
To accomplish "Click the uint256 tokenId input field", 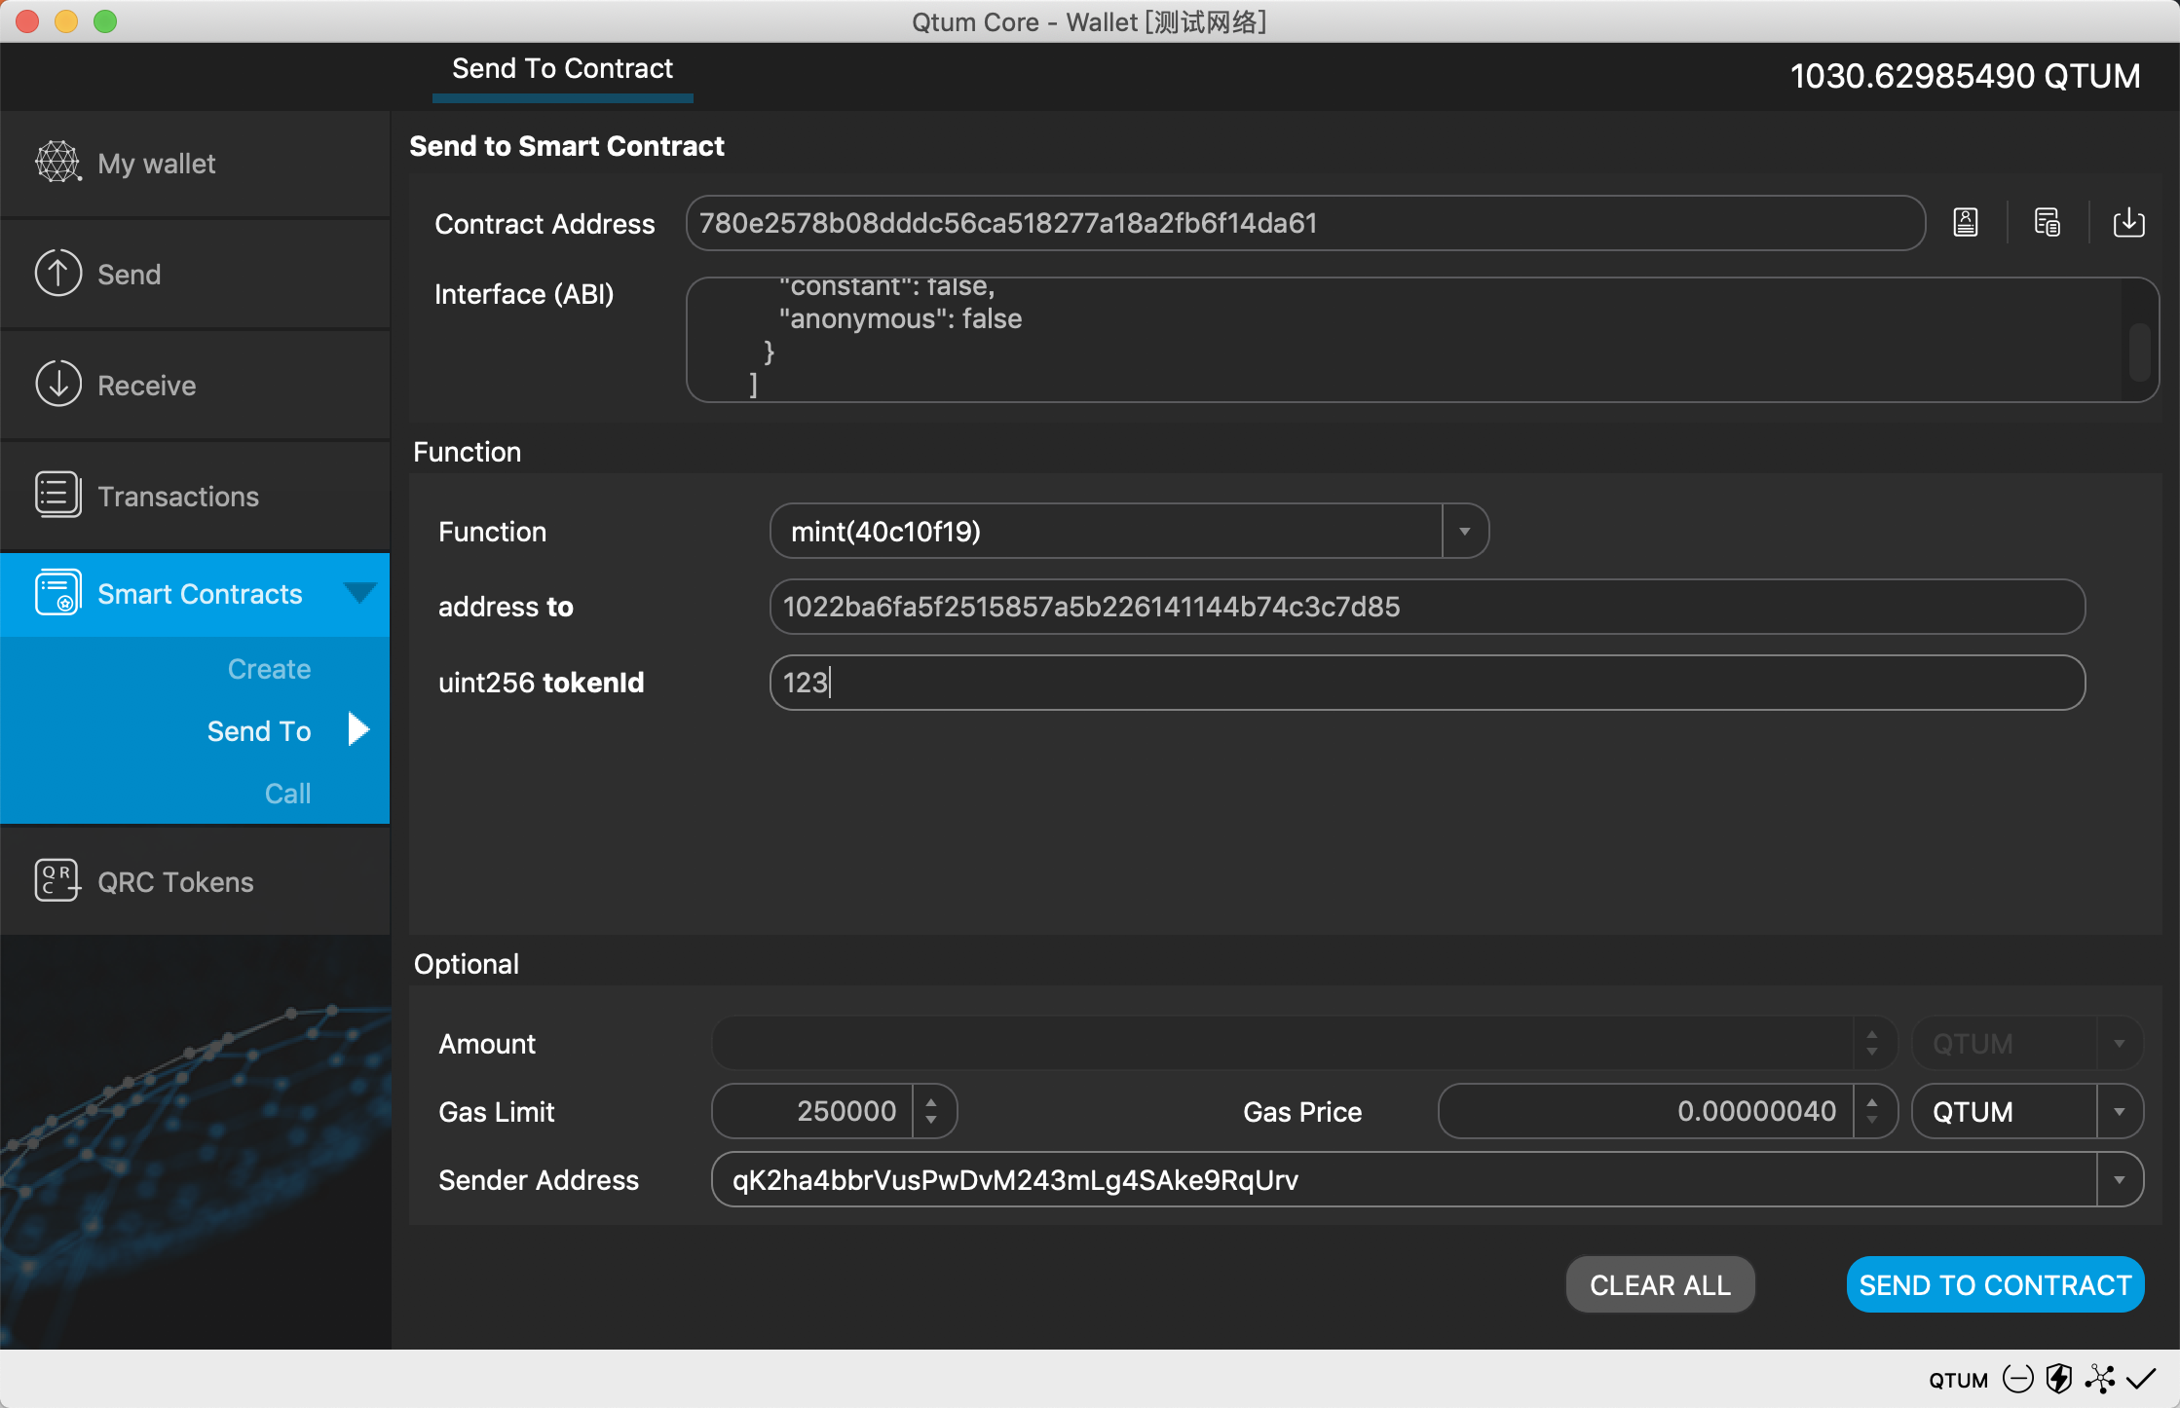I will (1426, 683).
